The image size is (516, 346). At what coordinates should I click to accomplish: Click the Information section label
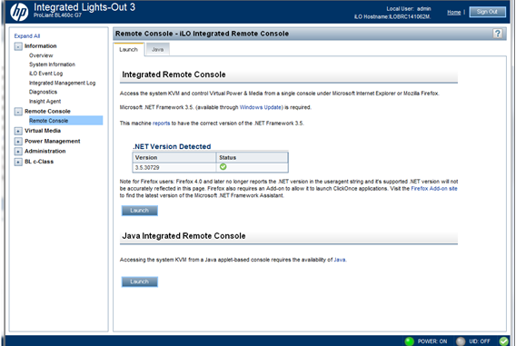[x=41, y=46]
